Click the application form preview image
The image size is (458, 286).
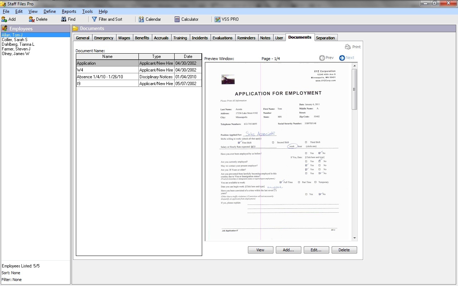click(278, 152)
